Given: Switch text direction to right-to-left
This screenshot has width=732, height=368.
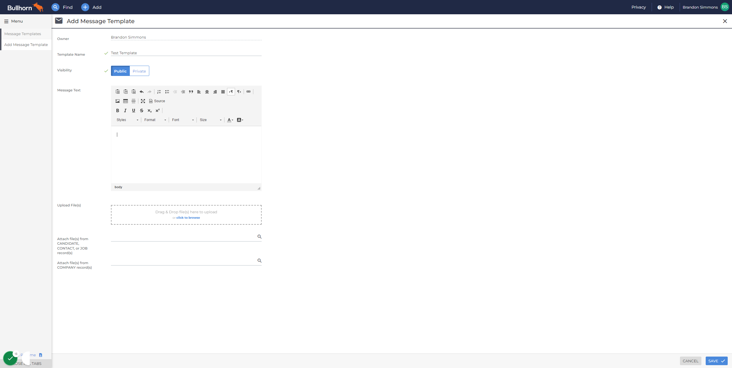Looking at the screenshot, I should [239, 92].
